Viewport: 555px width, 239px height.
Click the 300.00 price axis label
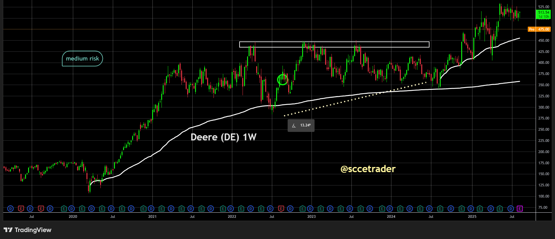[544, 107]
